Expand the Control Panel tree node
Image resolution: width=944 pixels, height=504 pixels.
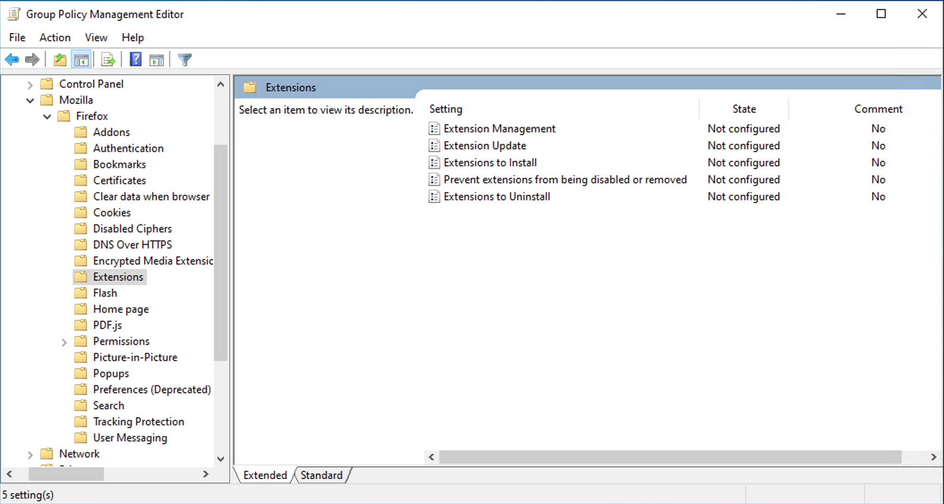coord(30,85)
